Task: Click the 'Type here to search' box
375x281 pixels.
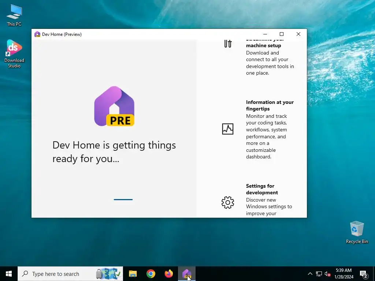Action: coord(70,274)
